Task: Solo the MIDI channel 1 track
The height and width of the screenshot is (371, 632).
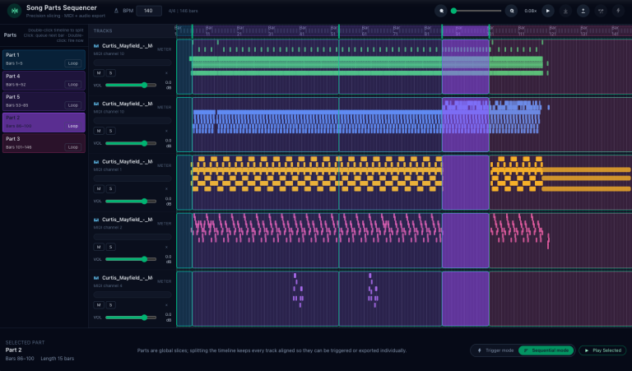Action: (110, 189)
